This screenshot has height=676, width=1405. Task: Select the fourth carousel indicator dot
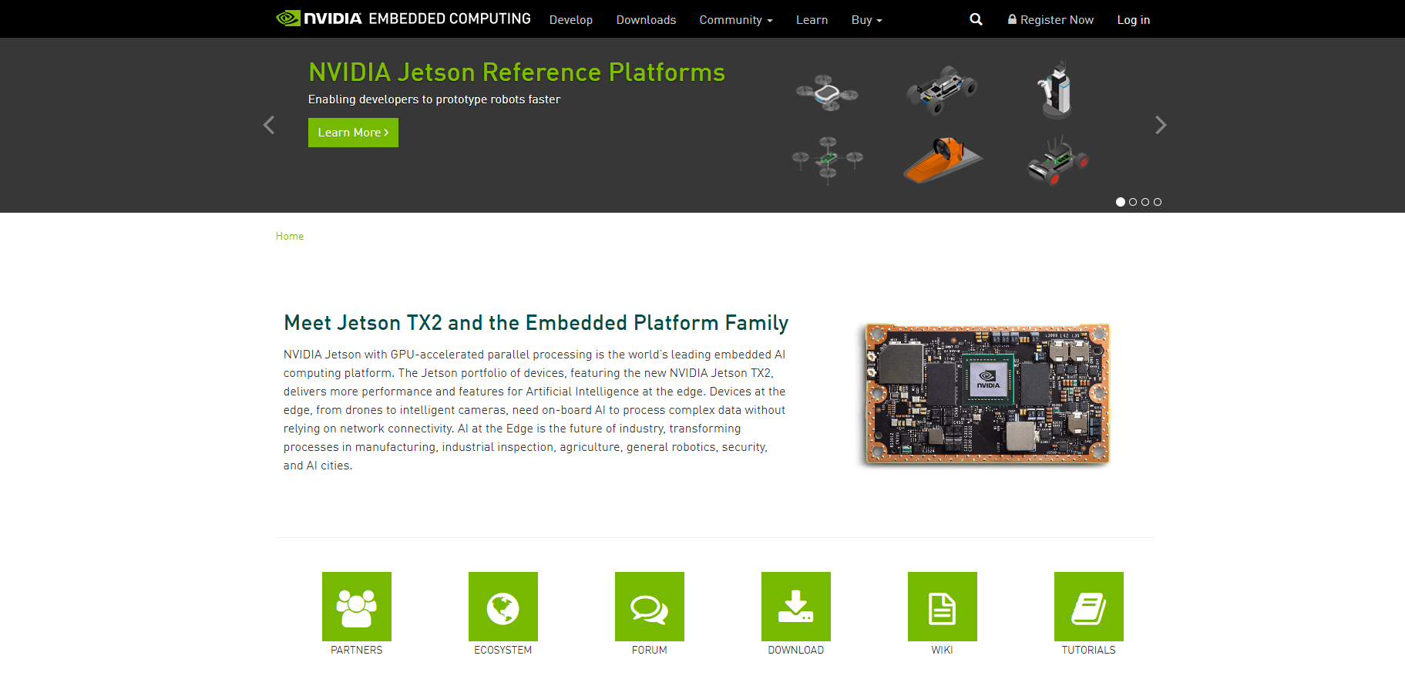point(1158,202)
